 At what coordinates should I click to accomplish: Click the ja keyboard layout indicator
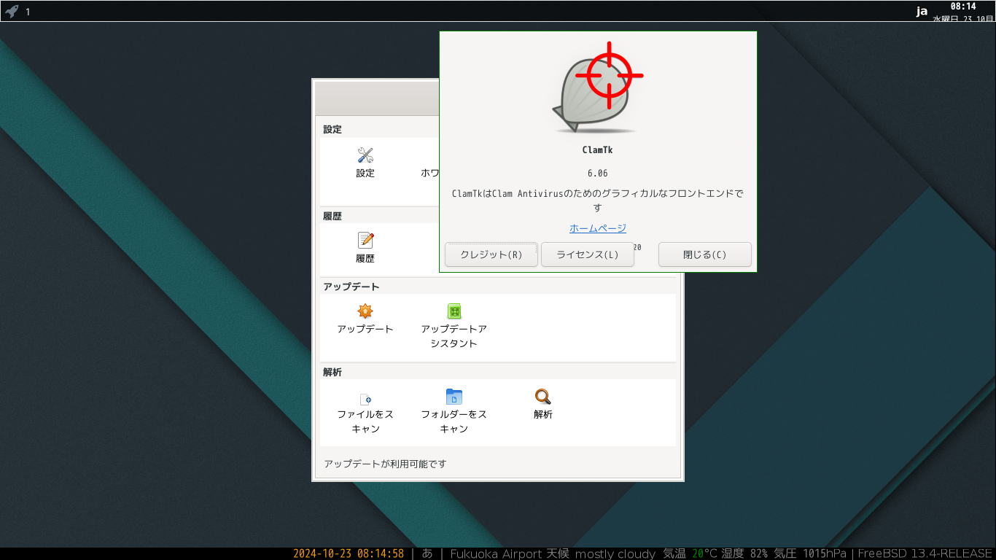click(x=922, y=11)
